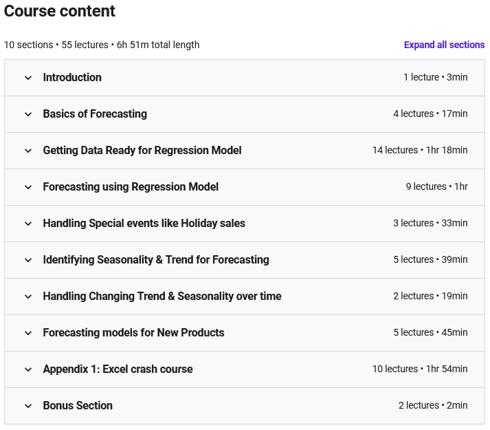Expand the Introduction section chevron
The image size is (490, 430).
pos(28,78)
